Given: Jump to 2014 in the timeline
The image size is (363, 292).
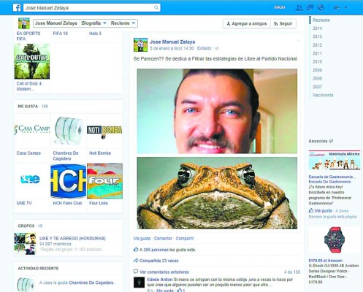Looking at the screenshot, I should coord(317,28).
